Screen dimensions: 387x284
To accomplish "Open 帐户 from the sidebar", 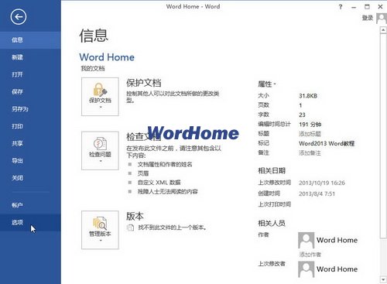I will tap(30, 205).
